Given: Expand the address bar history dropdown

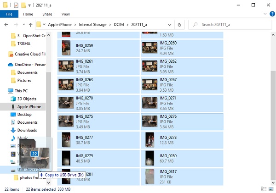Looking at the screenshot, I should tap(169, 25).
